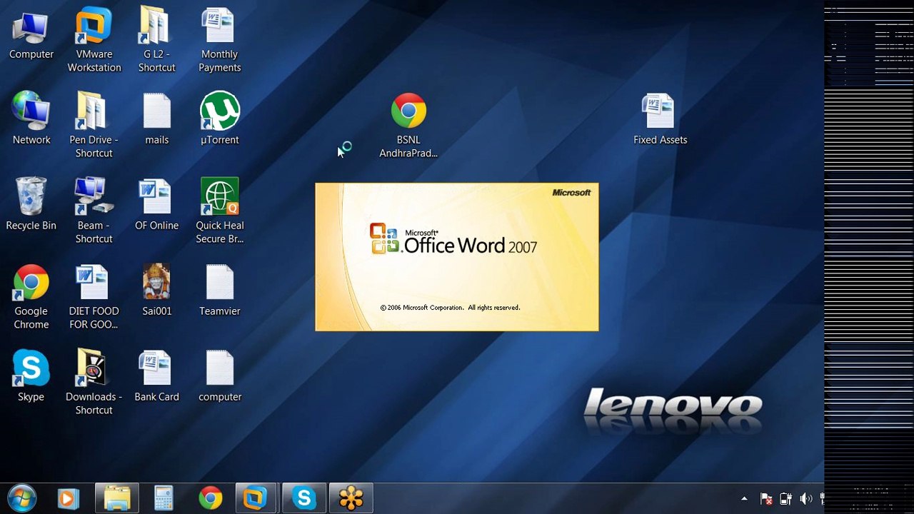Image resolution: width=914 pixels, height=514 pixels.
Task: Switch to the VMware taskbar button
Action: point(256,498)
